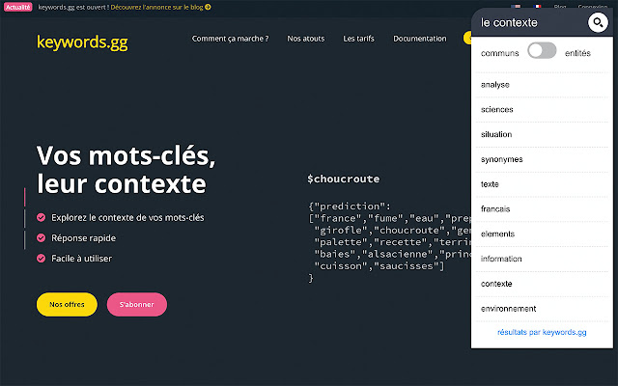This screenshot has height=386, width=618.
Task: Click check icon beside 'Facile à utiliser'
Action: click(41, 259)
